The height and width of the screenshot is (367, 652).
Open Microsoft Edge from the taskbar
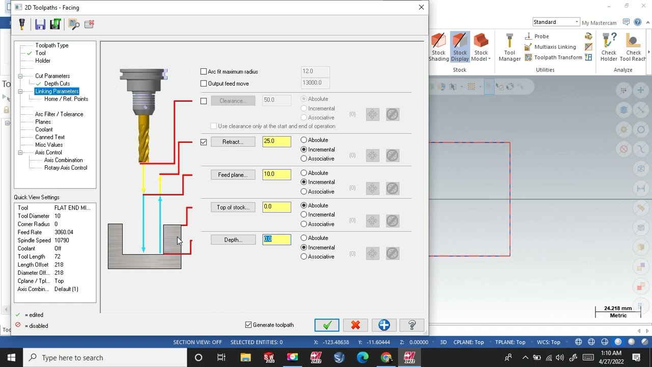tap(362, 357)
